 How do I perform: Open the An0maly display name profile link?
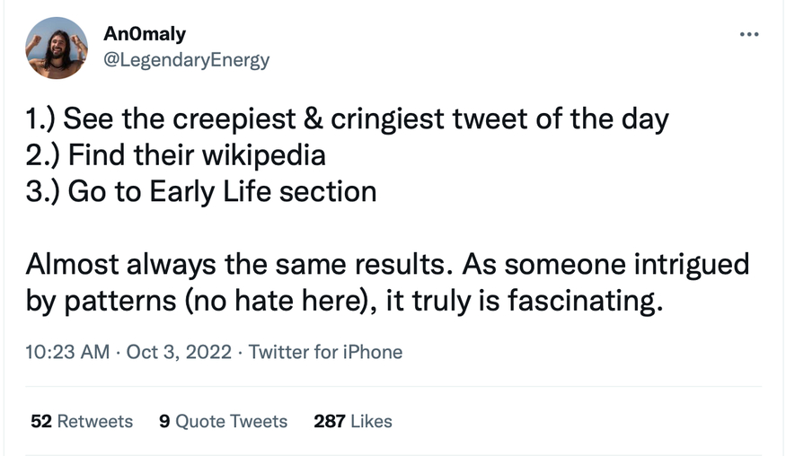click(145, 34)
